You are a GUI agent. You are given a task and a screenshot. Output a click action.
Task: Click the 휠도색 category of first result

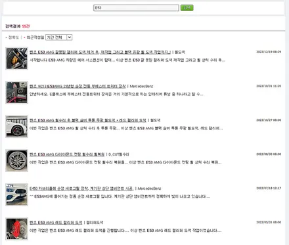(180, 52)
